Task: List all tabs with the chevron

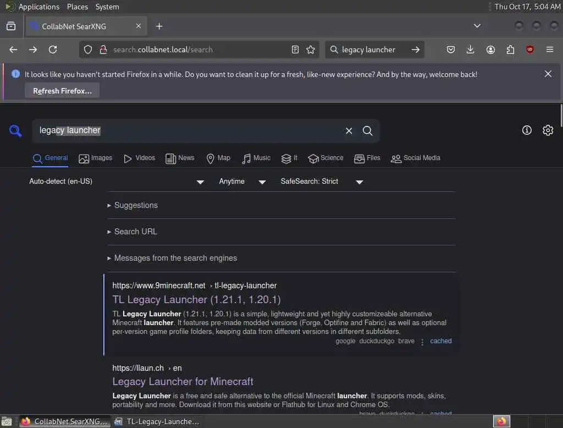Action: click(x=477, y=26)
